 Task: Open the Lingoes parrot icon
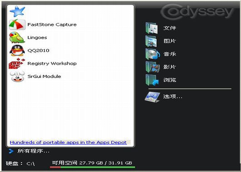(x=17, y=38)
